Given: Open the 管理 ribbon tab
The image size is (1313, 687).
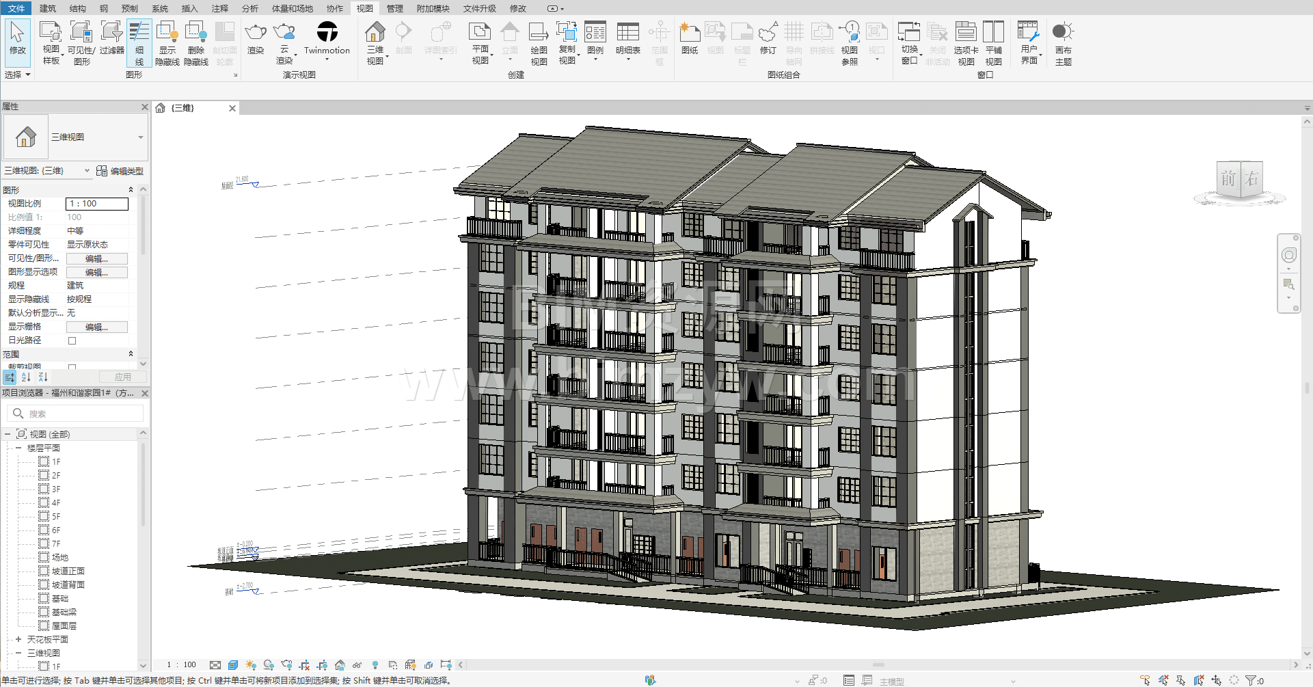Looking at the screenshot, I should coord(394,8).
